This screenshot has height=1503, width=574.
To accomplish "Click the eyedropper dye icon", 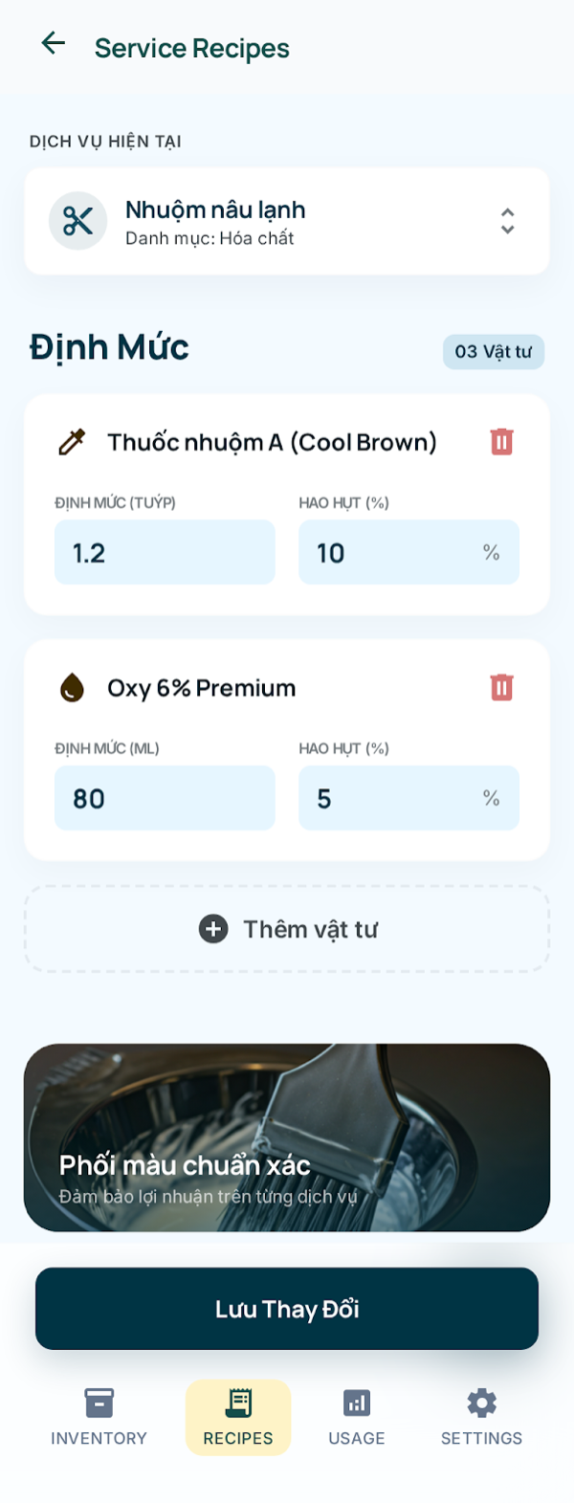I will 72,442.
